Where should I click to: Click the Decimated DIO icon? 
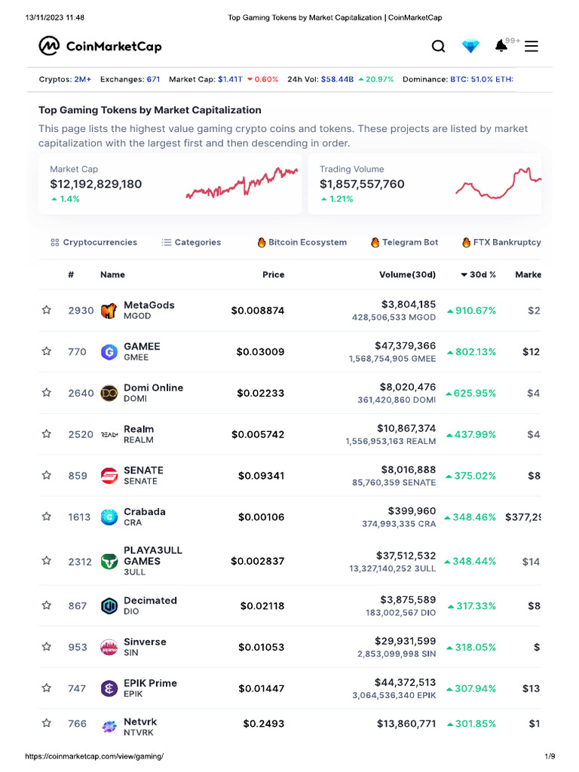pyautogui.click(x=109, y=606)
